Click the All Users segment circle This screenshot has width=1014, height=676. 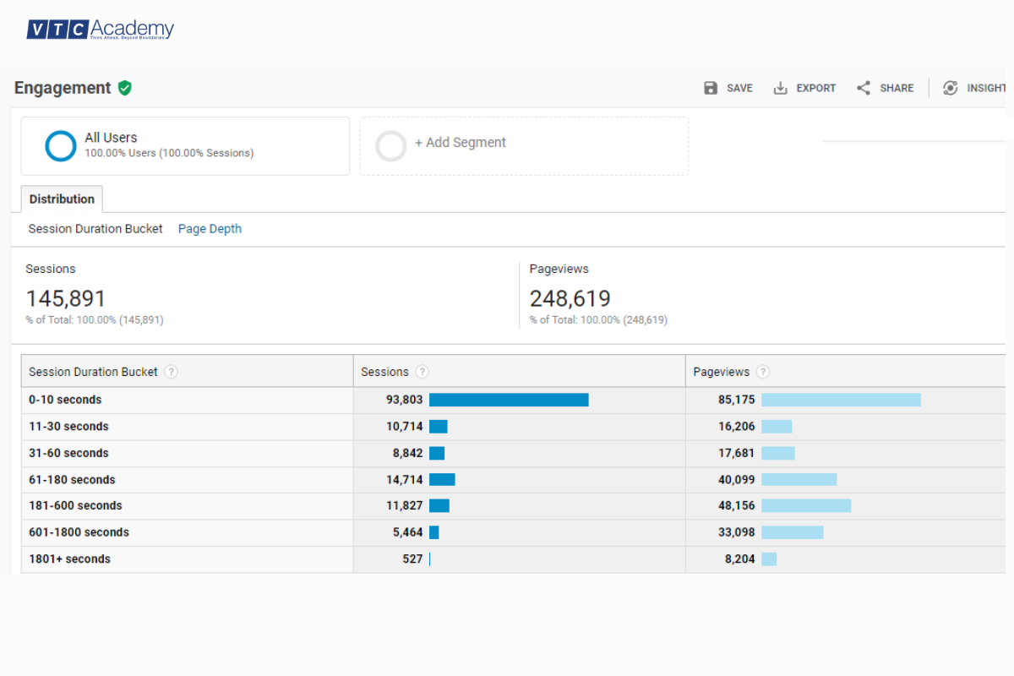(61, 145)
